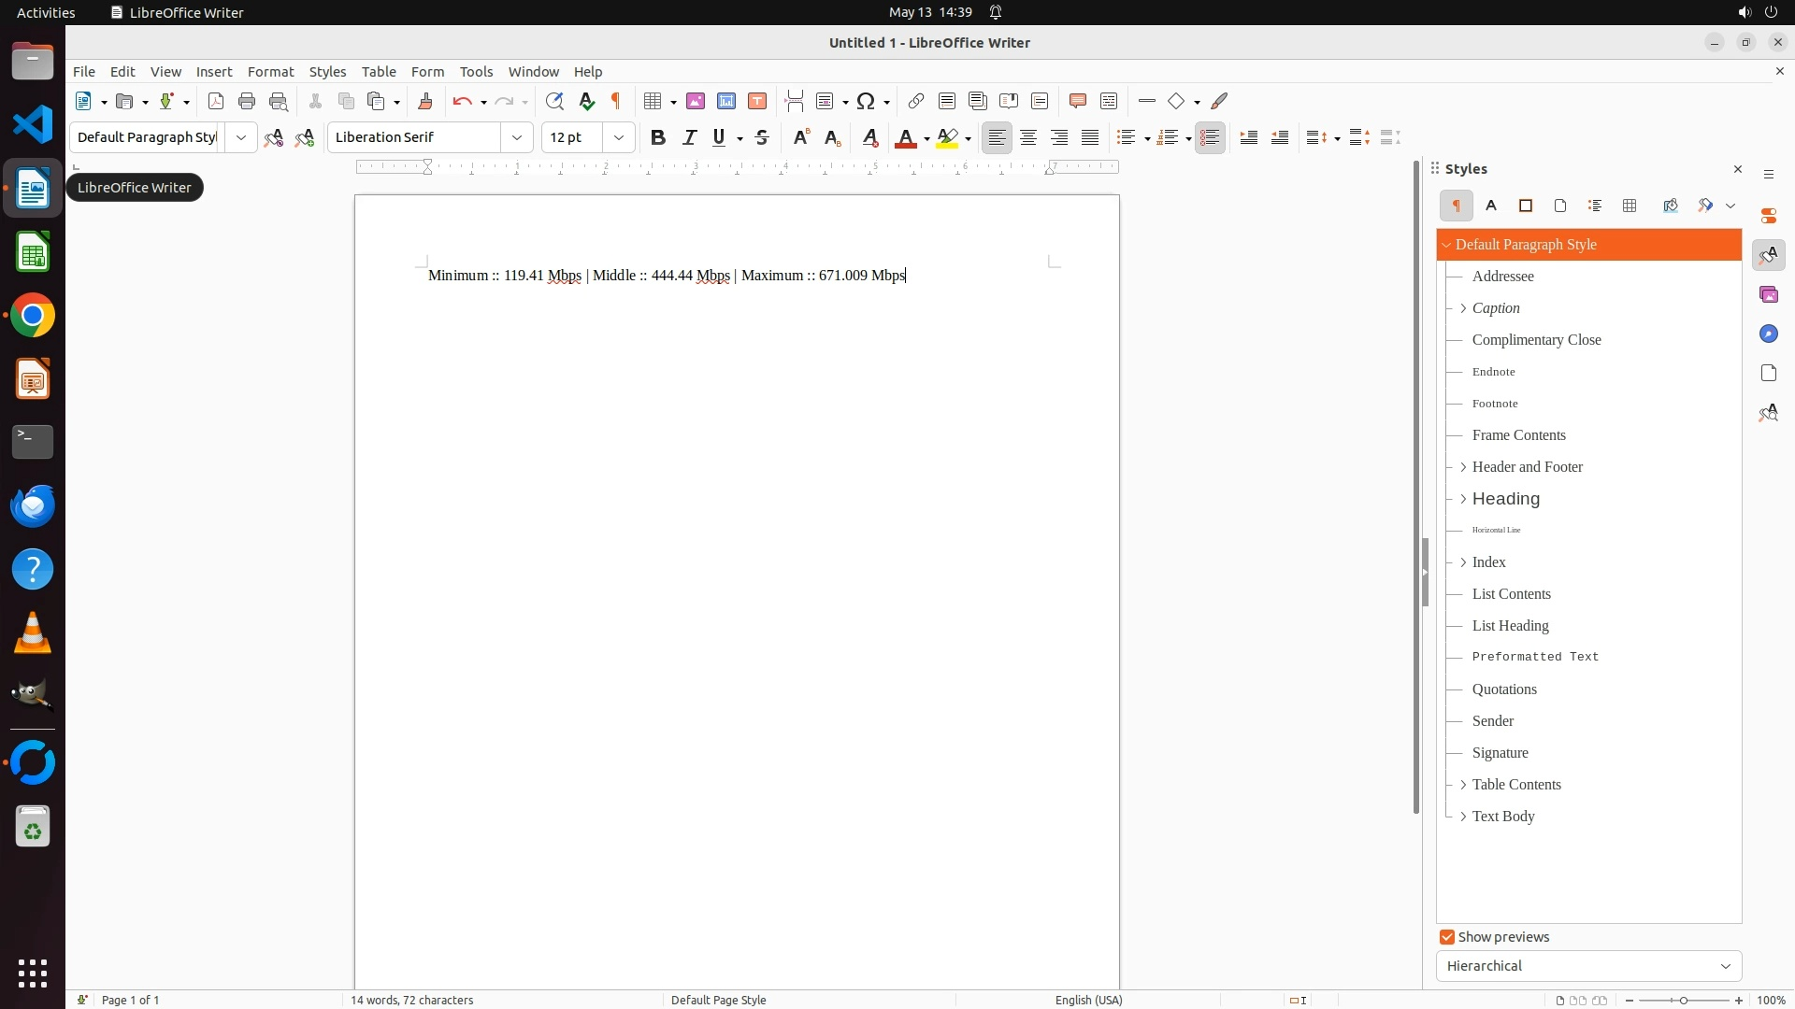Open the Navigator sidebar deck

[1768, 334]
